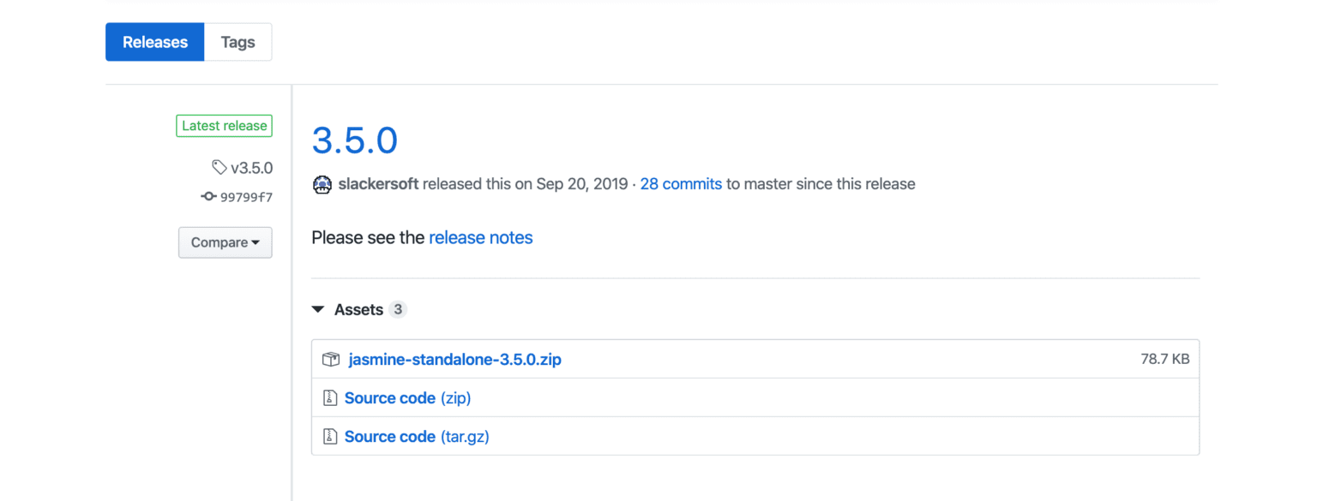Download the Source code (zip)

(x=407, y=397)
